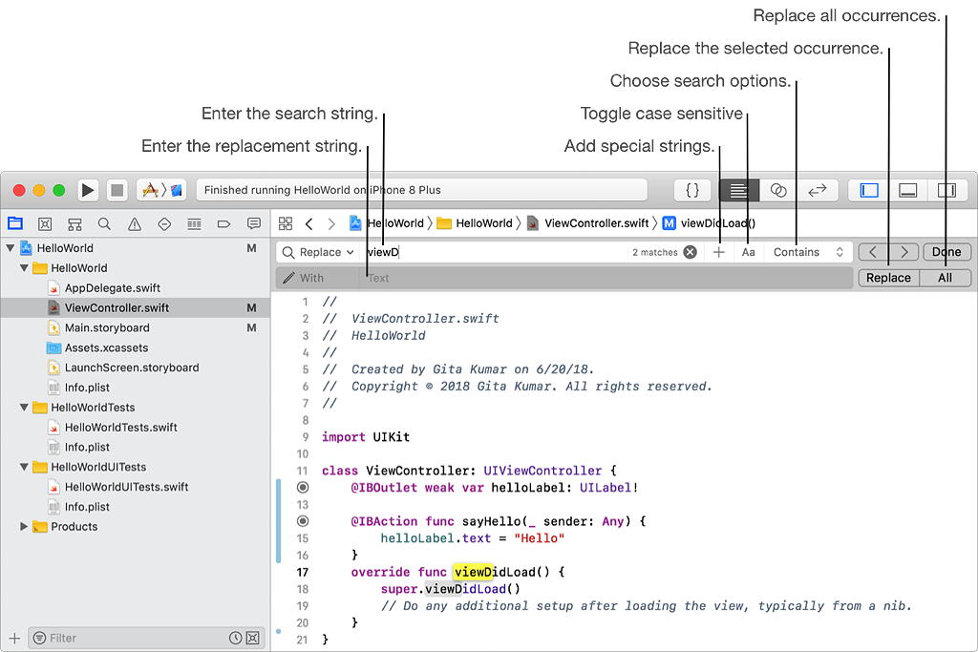The image size is (978, 652).
Task: Click viewDidLoad() in the jump bar
Action: [x=710, y=223]
